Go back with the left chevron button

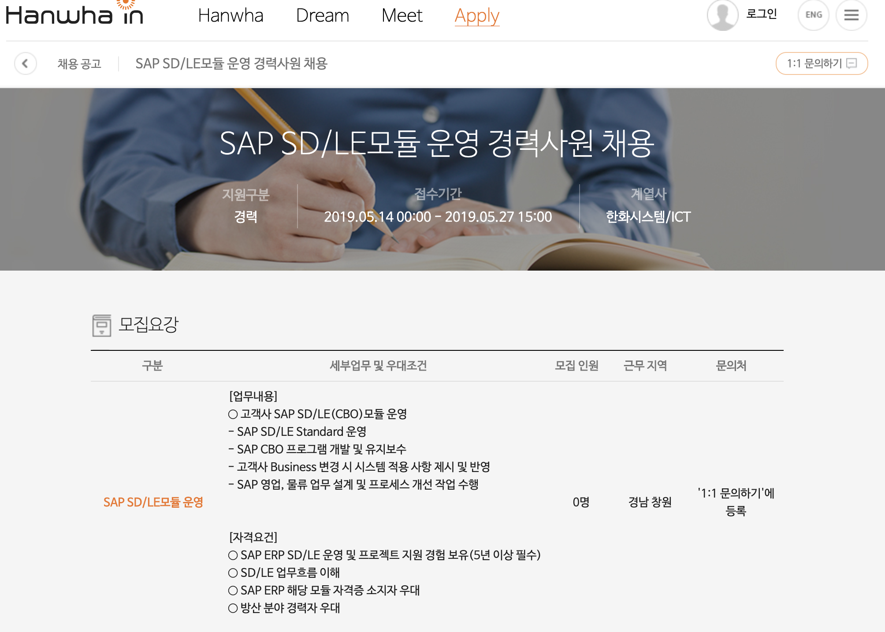25,63
